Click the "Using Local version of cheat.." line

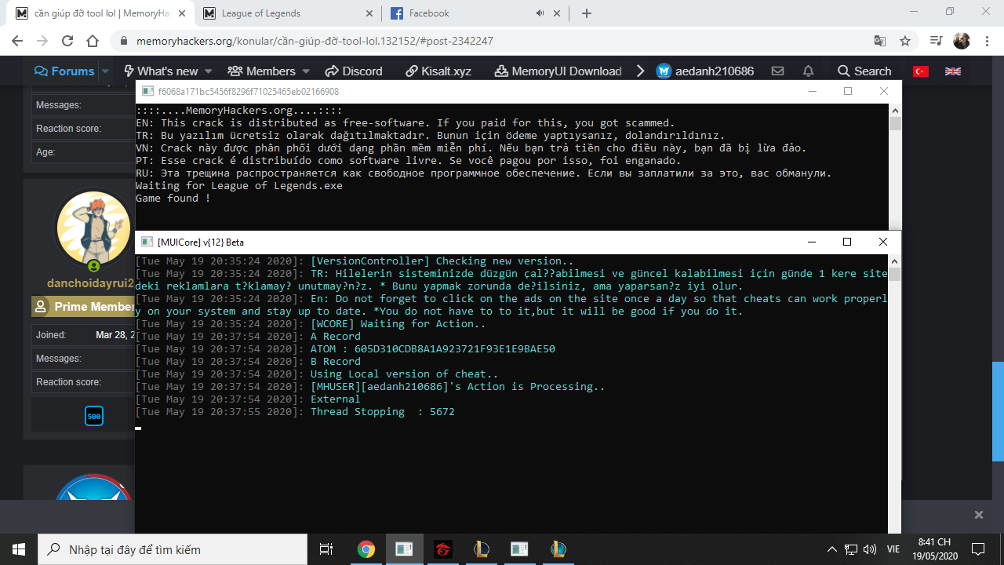click(317, 374)
